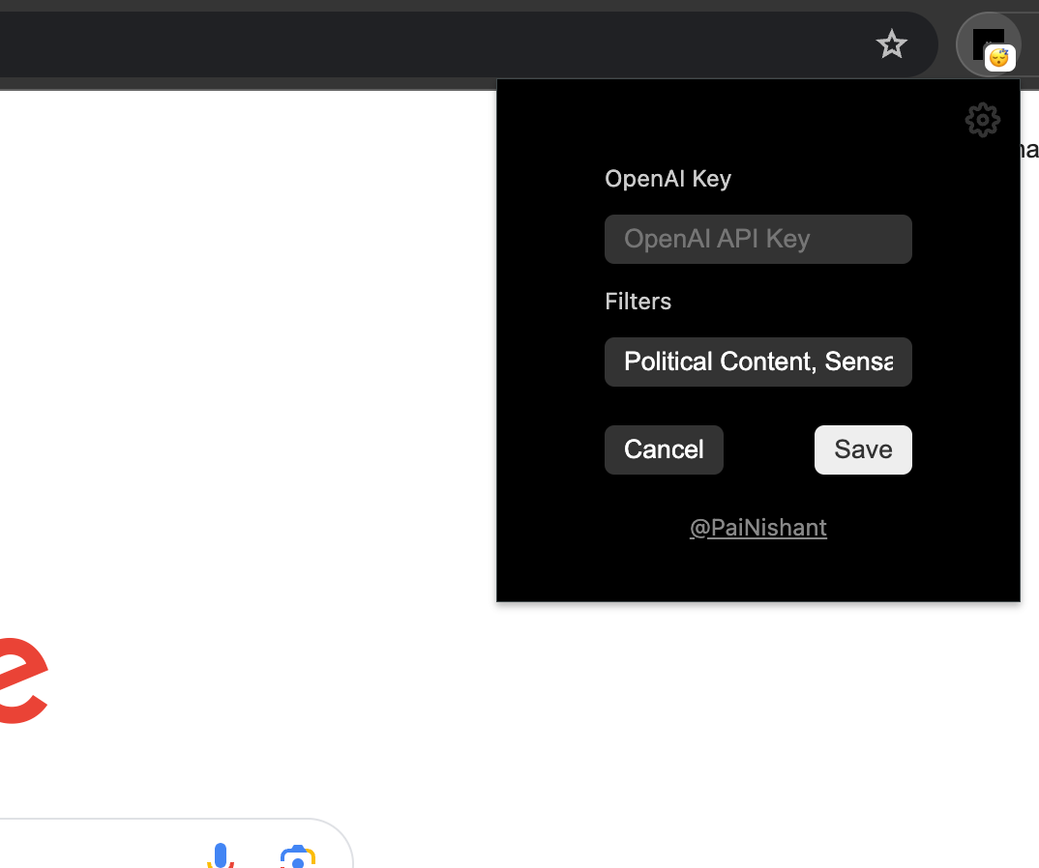Image resolution: width=1039 pixels, height=868 pixels.
Task: Focus the OpenAI API Key input field
Action: click(x=758, y=239)
